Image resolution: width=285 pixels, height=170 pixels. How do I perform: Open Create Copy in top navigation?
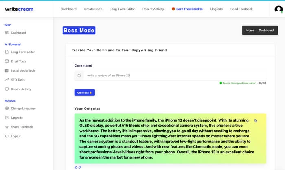93,9
